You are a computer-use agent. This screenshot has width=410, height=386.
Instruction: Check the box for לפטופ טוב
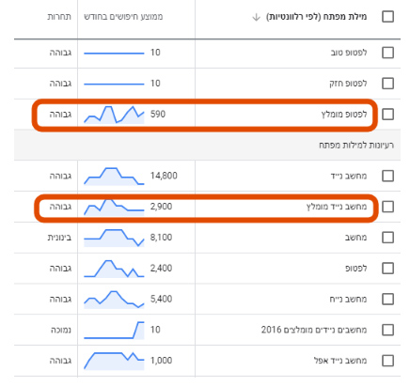click(x=387, y=53)
